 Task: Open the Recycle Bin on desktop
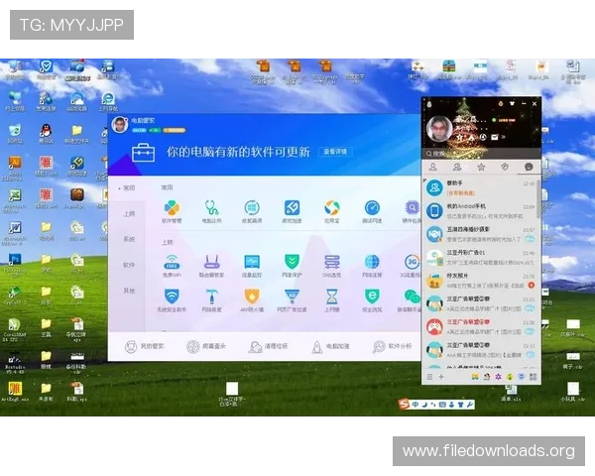pyautogui.click(x=15, y=133)
